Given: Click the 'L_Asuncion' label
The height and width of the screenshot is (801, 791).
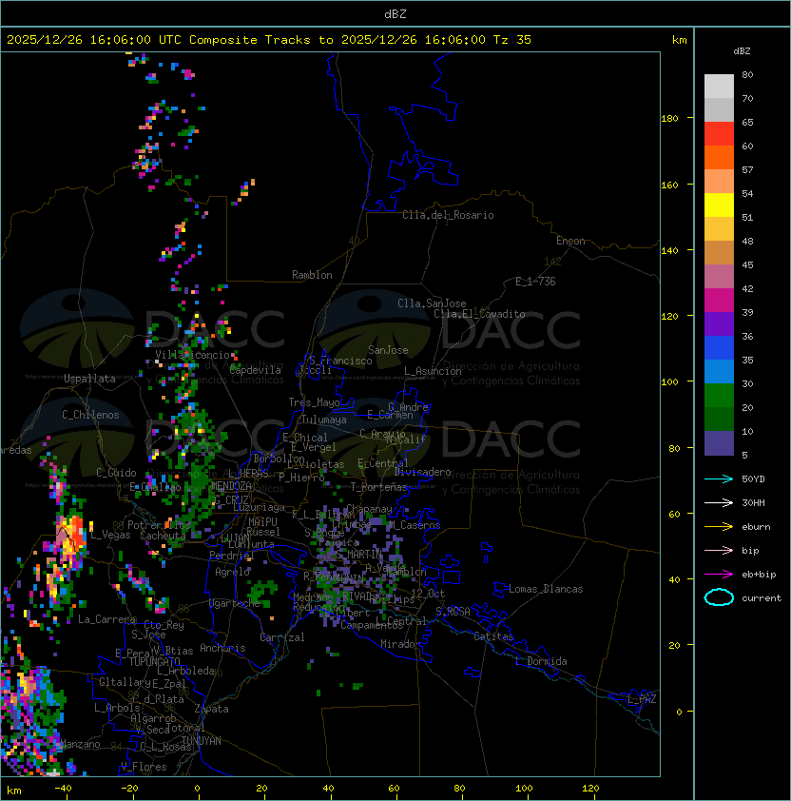Looking at the screenshot, I should pos(433,371).
